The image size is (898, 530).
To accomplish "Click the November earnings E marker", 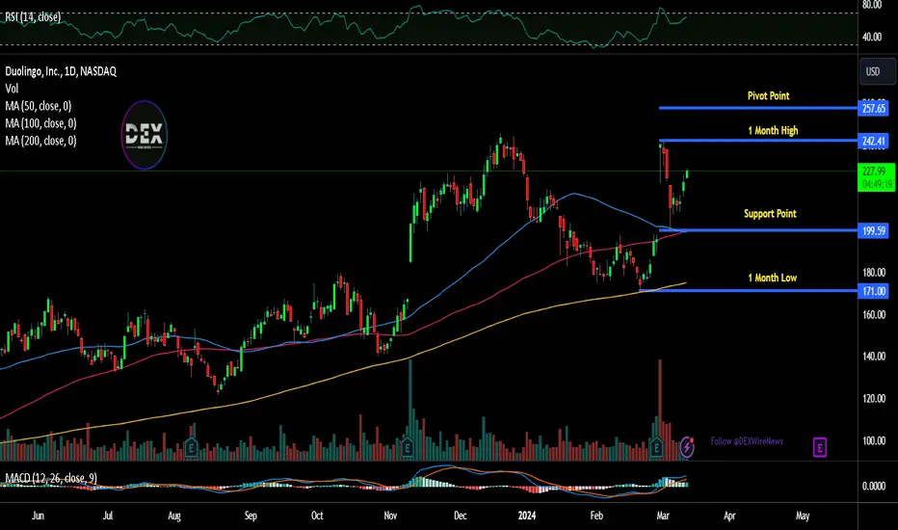I will tap(408, 446).
